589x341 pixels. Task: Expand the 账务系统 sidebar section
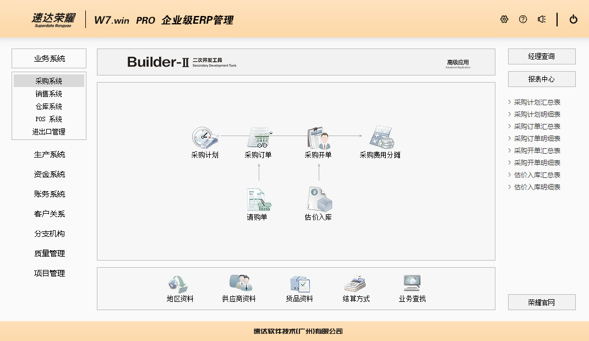50,194
